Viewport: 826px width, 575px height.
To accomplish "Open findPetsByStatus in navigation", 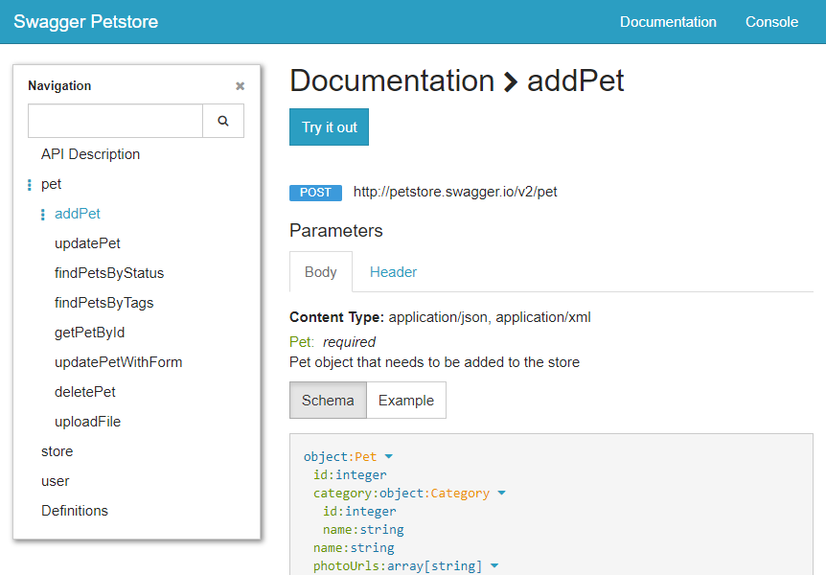I will [109, 273].
